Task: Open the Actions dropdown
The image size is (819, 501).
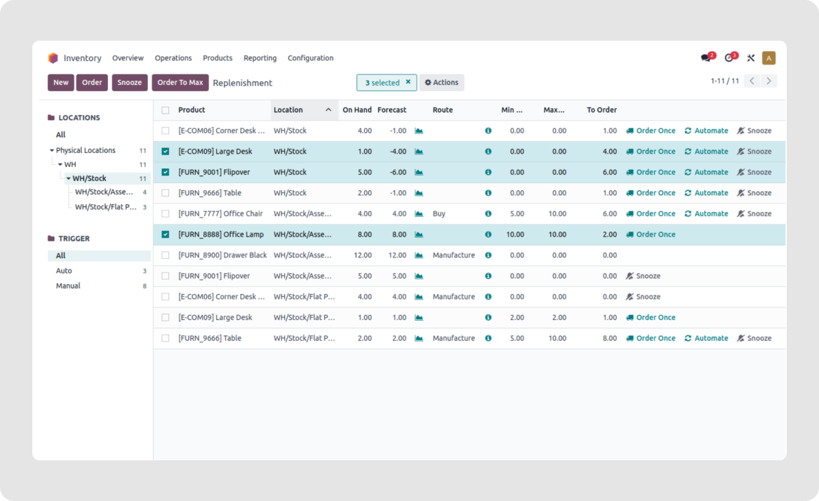Action: (x=441, y=82)
